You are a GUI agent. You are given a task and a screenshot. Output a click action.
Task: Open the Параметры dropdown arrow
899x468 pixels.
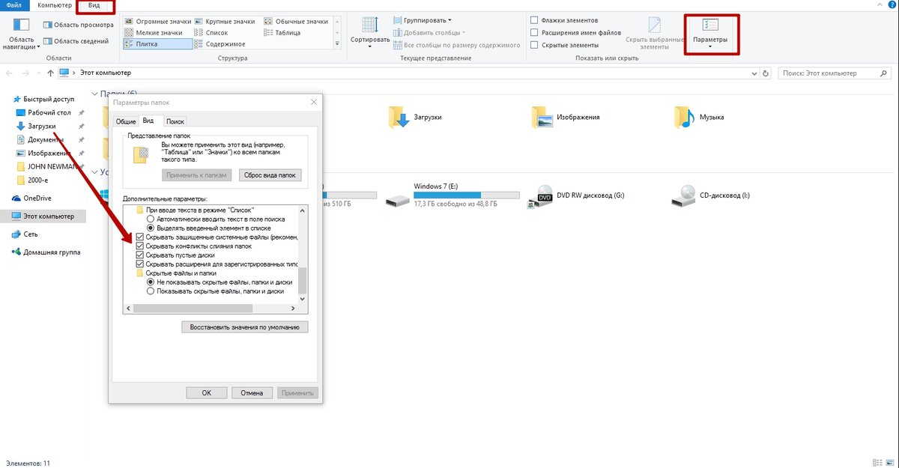click(710, 46)
